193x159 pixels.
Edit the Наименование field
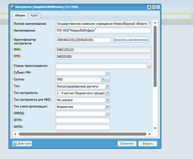pos(103,30)
